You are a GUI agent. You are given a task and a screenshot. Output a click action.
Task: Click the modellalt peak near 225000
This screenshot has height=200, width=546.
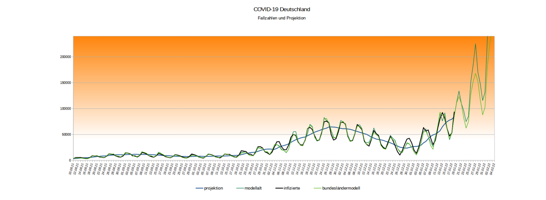475,44
